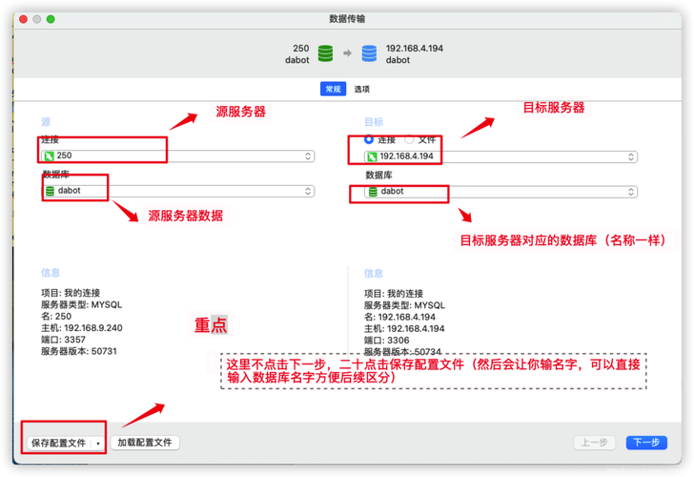Click the MySQL icon beside source connection 250

pyautogui.click(x=49, y=156)
